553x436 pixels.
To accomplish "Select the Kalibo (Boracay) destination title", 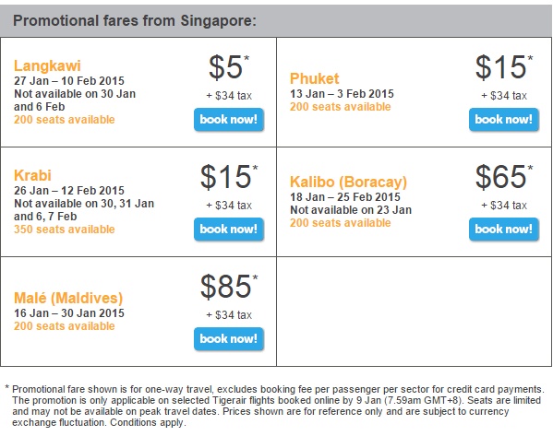I will (348, 183).
